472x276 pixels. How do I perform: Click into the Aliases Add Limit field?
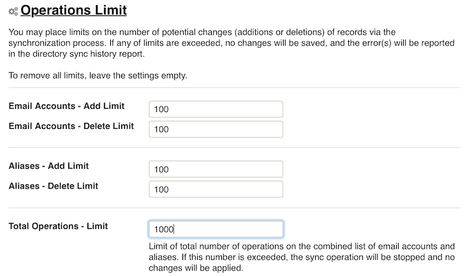pyautogui.click(x=216, y=169)
